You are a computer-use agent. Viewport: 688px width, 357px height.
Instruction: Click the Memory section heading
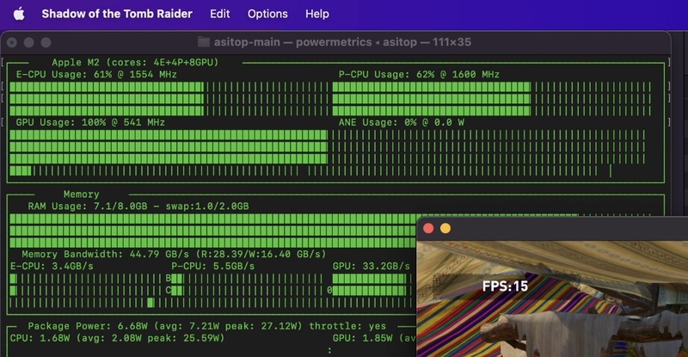pos(81,194)
